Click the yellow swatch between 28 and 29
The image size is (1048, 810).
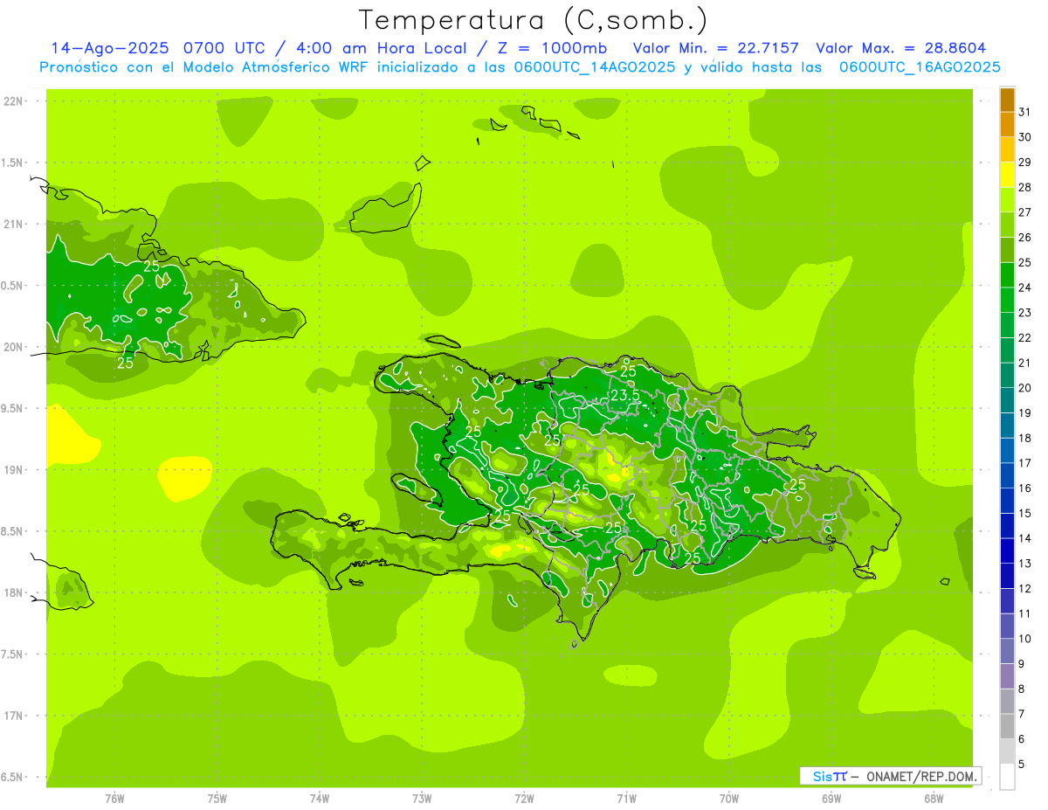pos(1007,175)
